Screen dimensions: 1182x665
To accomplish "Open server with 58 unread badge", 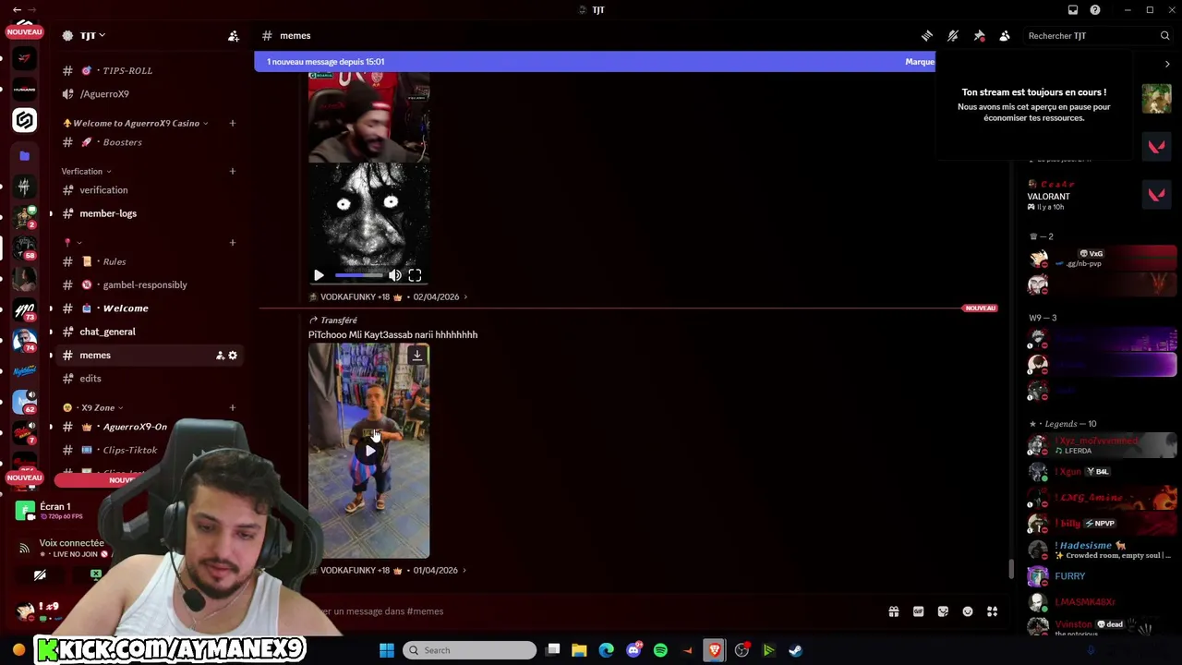I will click(25, 248).
